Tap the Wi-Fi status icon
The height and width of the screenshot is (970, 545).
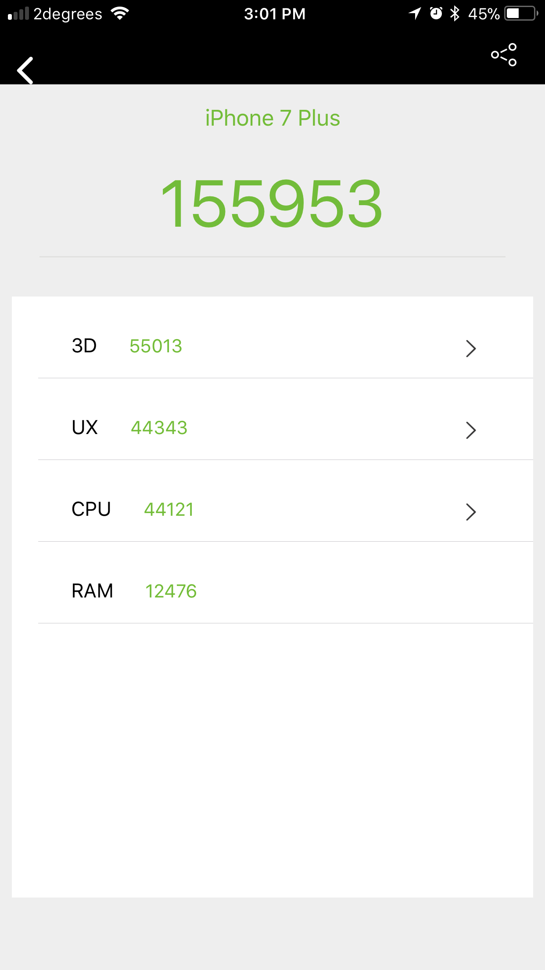coord(120,14)
